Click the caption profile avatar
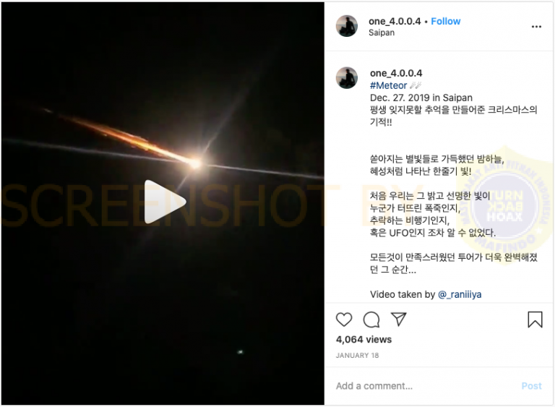The height and width of the screenshot is (407, 555). tap(347, 77)
